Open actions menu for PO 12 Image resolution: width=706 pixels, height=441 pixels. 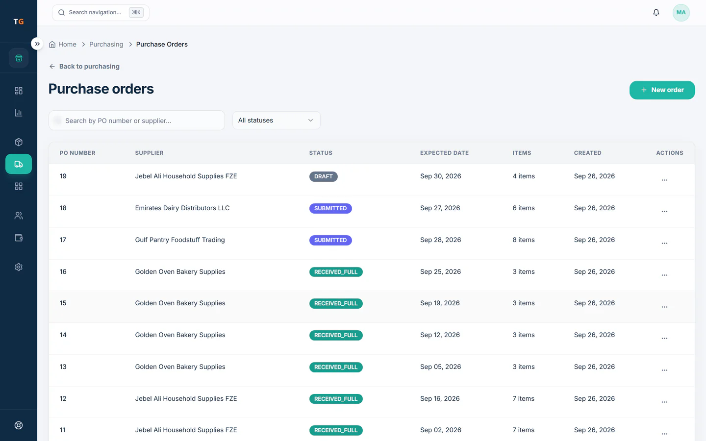664,402
